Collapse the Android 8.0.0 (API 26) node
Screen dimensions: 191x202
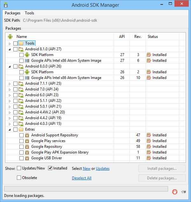coord(10,67)
